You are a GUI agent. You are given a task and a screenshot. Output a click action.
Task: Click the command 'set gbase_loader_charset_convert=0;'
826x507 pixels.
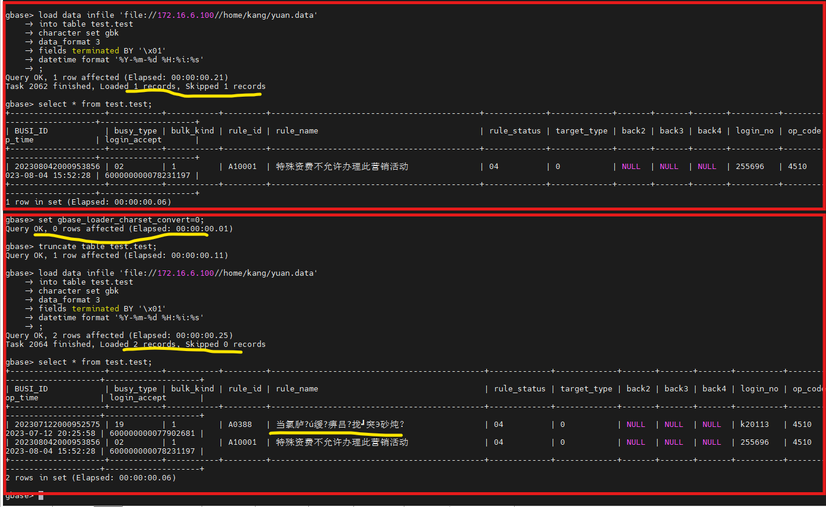(121, 220)
